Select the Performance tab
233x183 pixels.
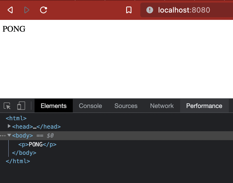[x=204, y=106]
